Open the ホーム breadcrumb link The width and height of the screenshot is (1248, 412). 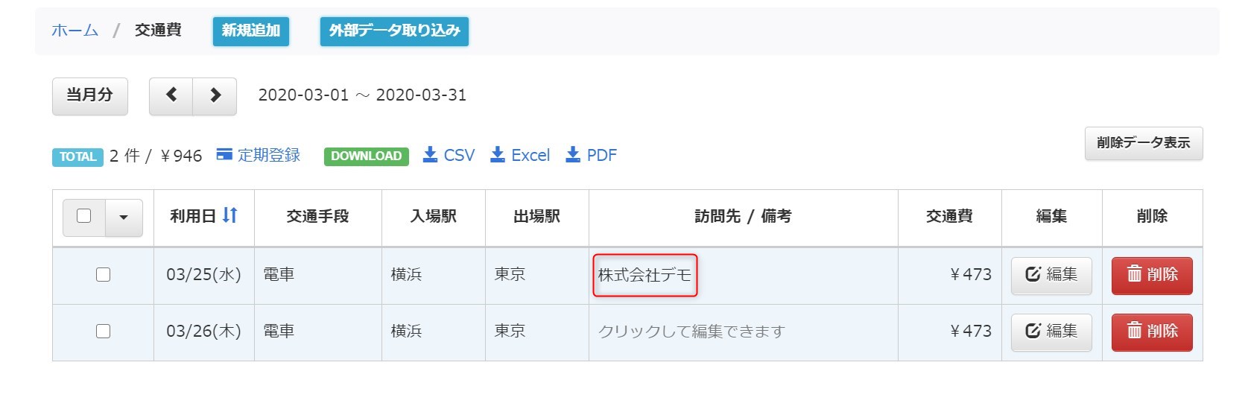click(x=75, y=31)
